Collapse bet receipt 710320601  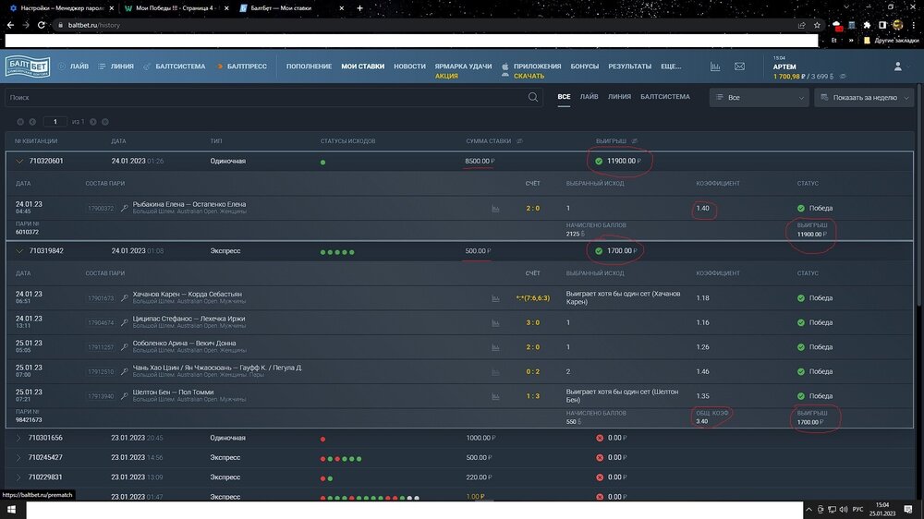pos(19,161)
